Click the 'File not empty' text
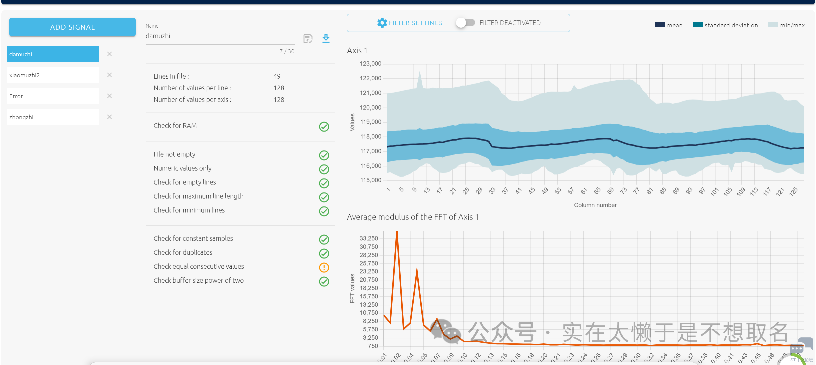816x365 pixels. (x=175, y=154)
